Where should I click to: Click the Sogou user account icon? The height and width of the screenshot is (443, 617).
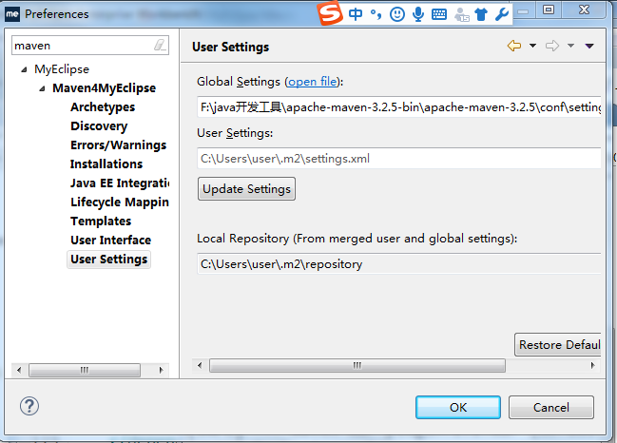(x=461, y=14)
